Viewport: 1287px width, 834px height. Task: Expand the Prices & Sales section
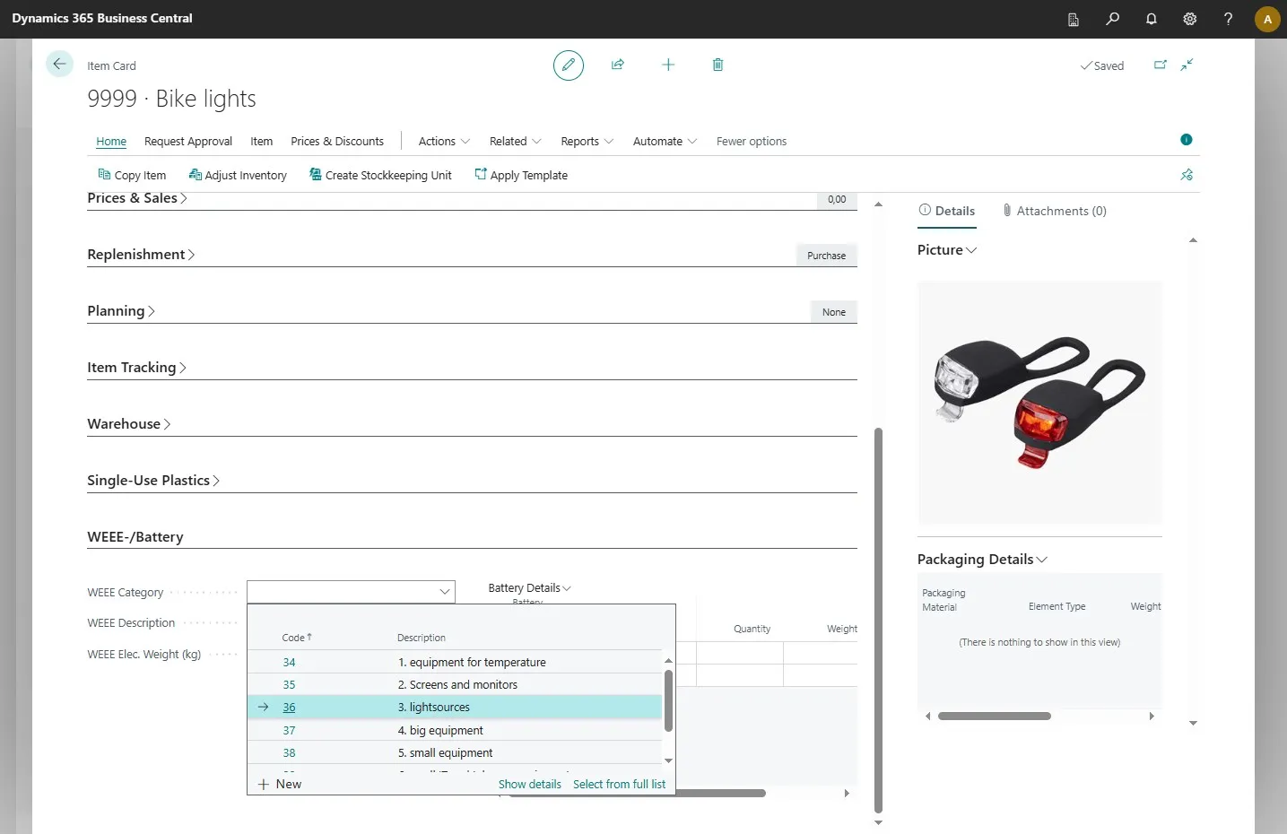click(137, 198)
